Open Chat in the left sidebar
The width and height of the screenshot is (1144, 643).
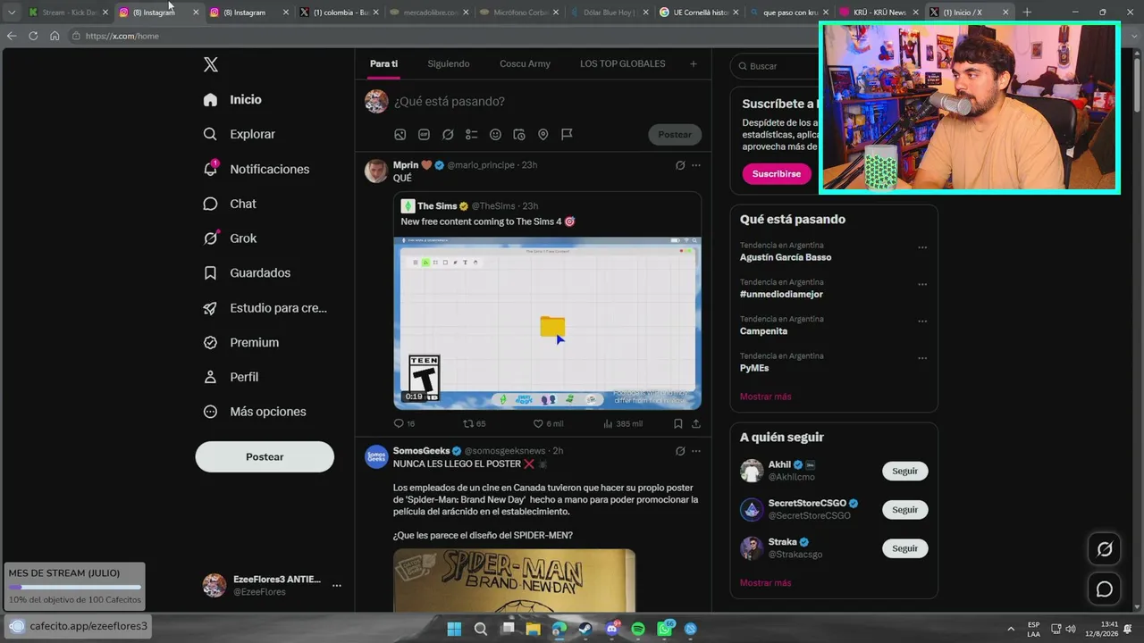(230, 204)
